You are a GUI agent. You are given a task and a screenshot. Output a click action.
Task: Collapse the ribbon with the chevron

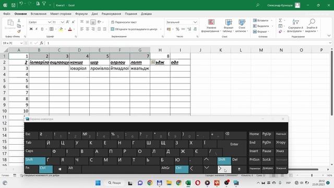pyautogui.click(x=329, y=36)
